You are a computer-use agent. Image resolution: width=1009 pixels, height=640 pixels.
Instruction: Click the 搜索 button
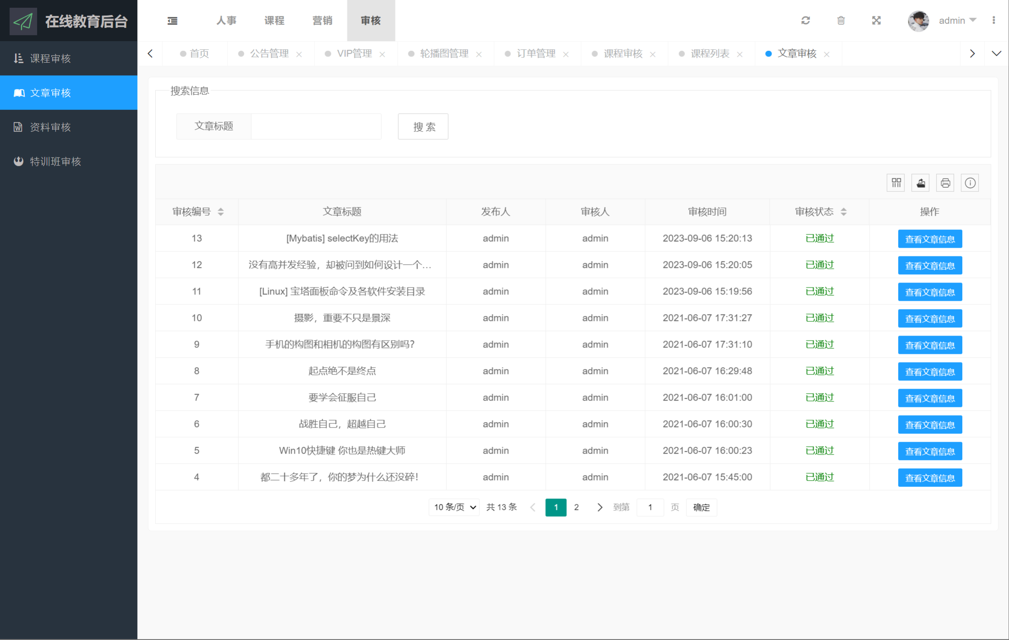[423, 126]
